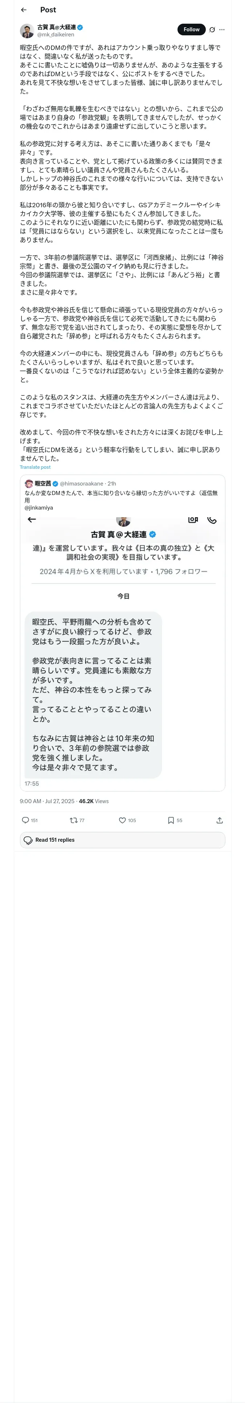Open author's profile avatar
The width and height of the screenshot is (245, 1403).
[27, 31]
